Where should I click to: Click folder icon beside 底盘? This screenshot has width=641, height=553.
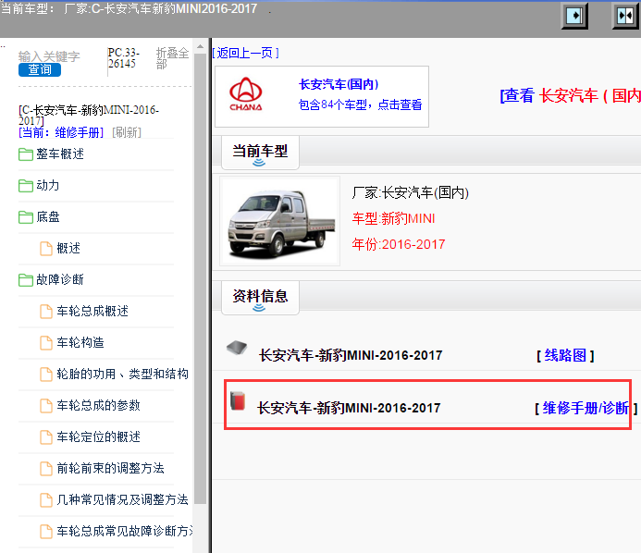tap(26, 217)
